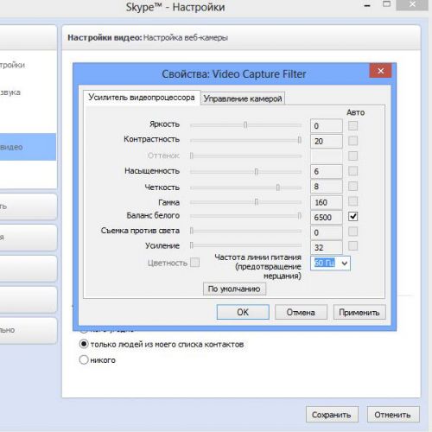Minimize the Skype settings window
This screenshot has width=432, height=432.
pos(367,5)
